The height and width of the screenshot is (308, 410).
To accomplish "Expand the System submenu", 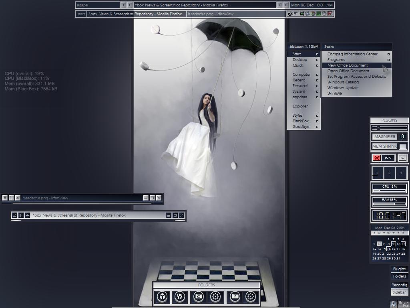I will (303, 91).
